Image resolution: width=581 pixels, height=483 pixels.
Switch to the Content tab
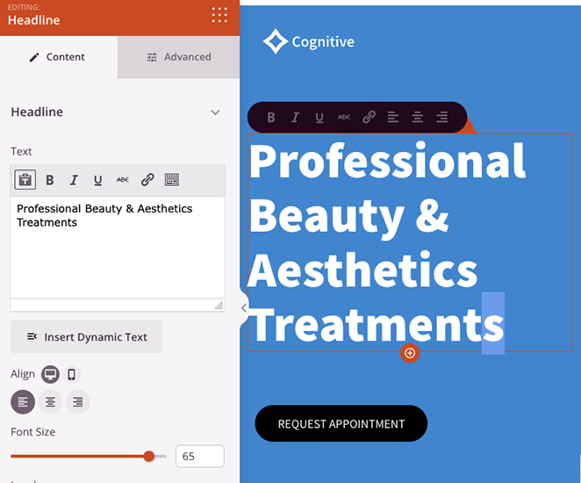coord(59,57)
